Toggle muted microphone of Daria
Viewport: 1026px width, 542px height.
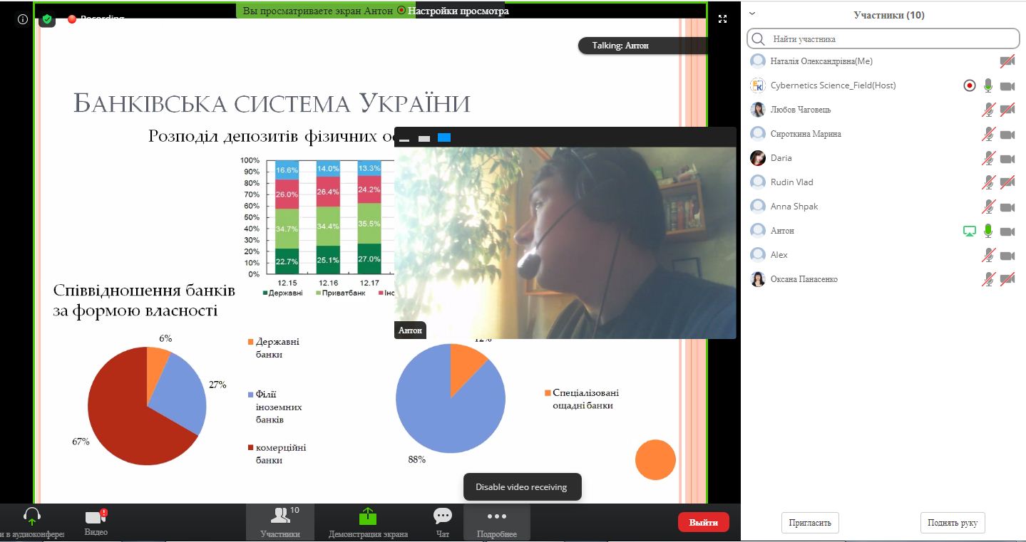pyautogui.click(x=988, y=158)
